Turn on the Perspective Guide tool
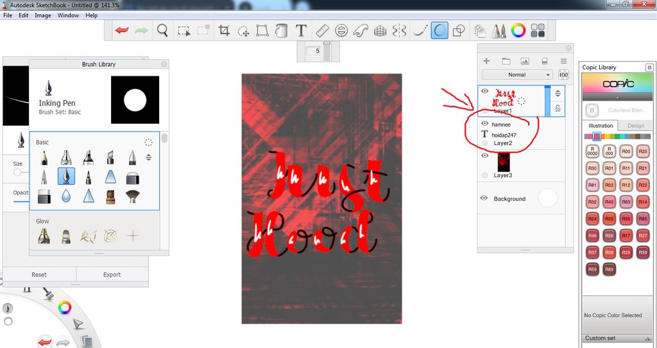 (x=380, y=31)
